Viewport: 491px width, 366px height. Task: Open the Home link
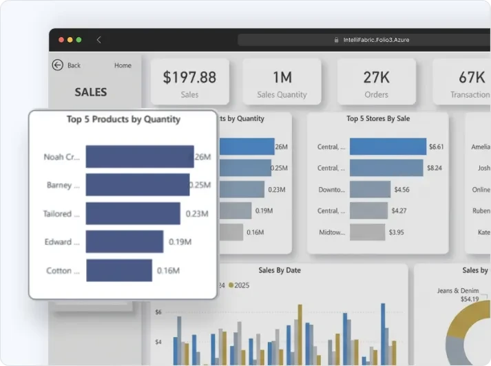tap(123, 65)
